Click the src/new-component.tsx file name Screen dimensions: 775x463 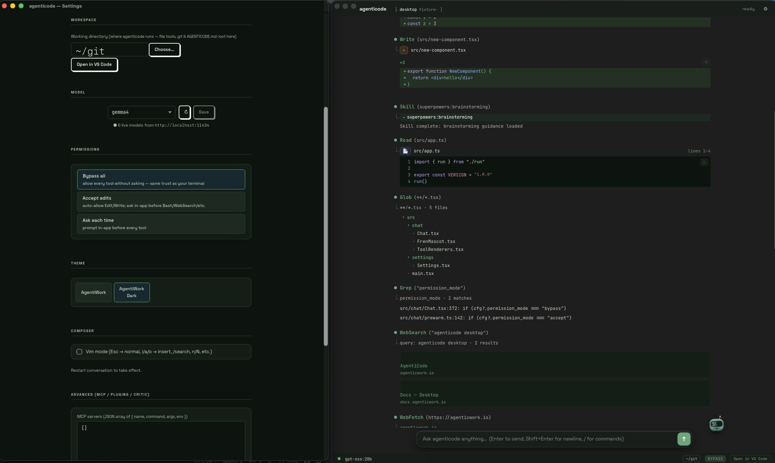438,50
